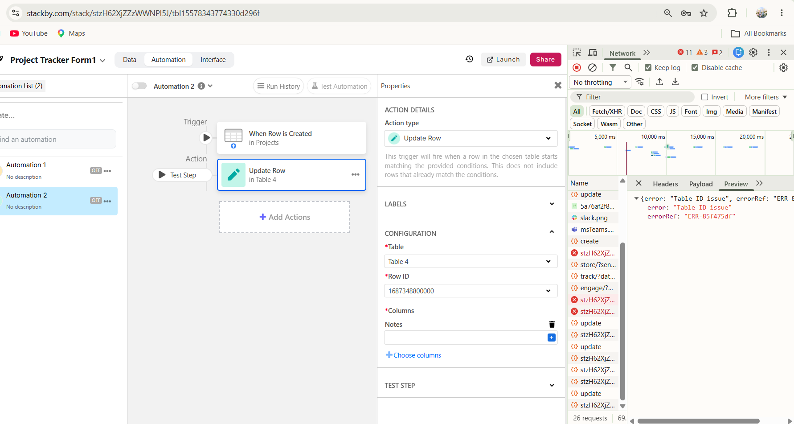
Task: Open DevTools settings gear
Action: [x=753, y=53]
